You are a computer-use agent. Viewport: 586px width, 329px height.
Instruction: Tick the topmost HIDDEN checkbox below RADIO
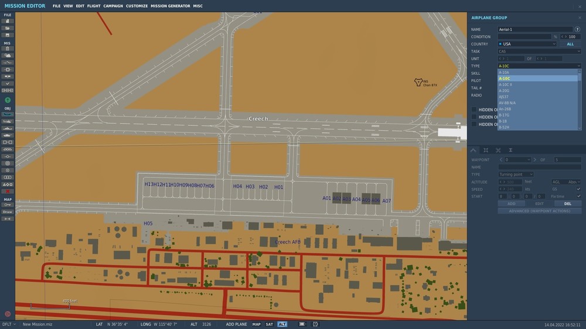click(474, 109)
